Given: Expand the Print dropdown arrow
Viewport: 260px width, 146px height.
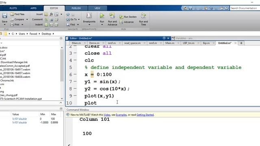Looking at the screenshot, I should pos(22,24).
